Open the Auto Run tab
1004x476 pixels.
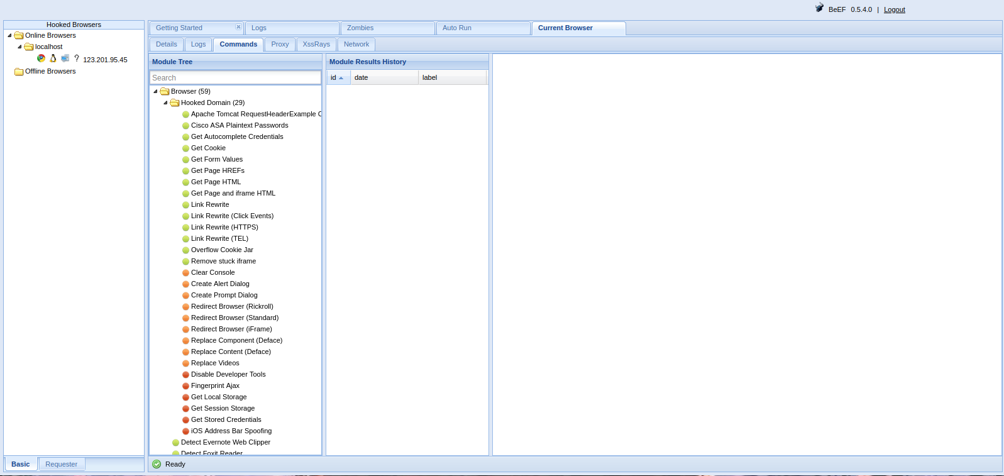coord(483,28)
